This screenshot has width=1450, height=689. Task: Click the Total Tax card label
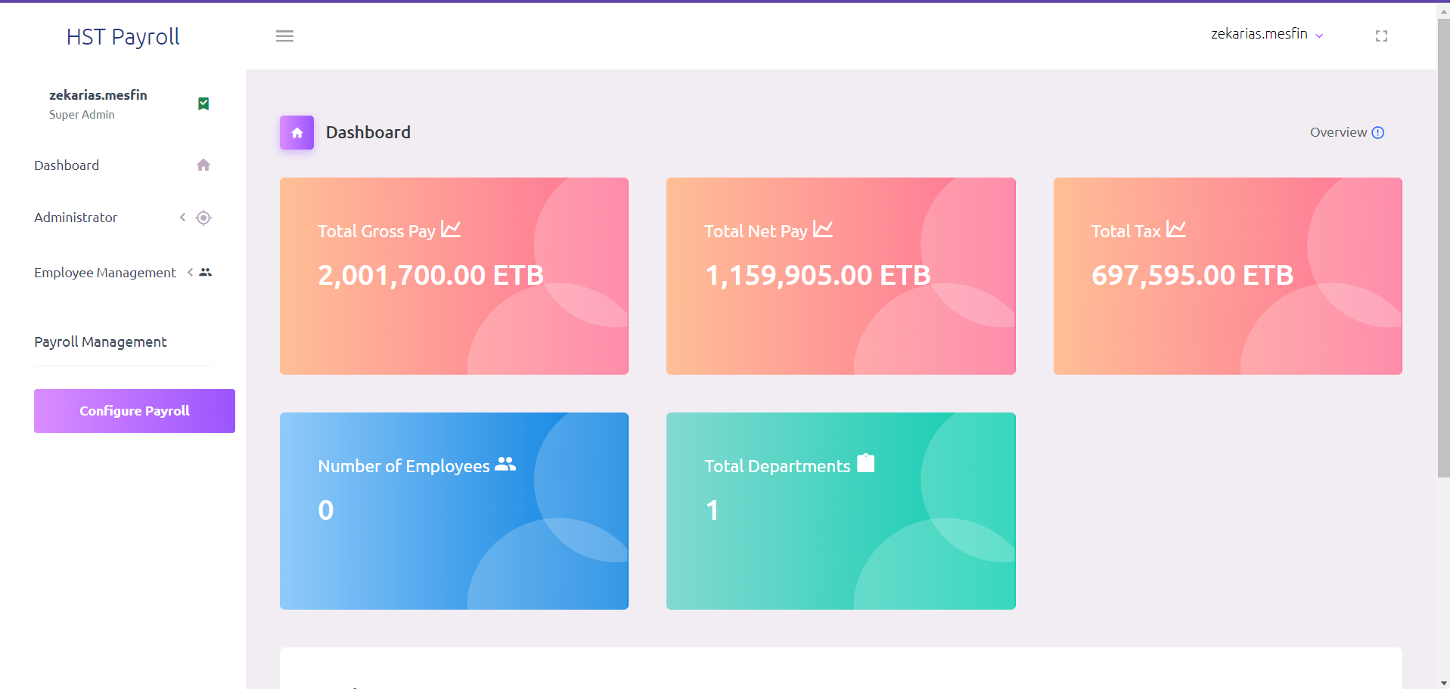[x=1126, y=231]
